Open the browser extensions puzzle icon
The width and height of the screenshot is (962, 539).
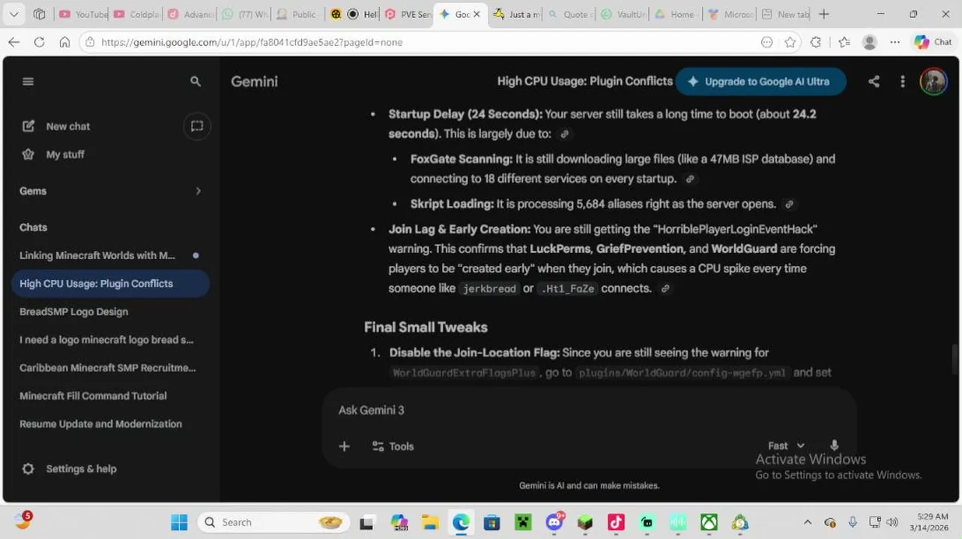[816, 43]
